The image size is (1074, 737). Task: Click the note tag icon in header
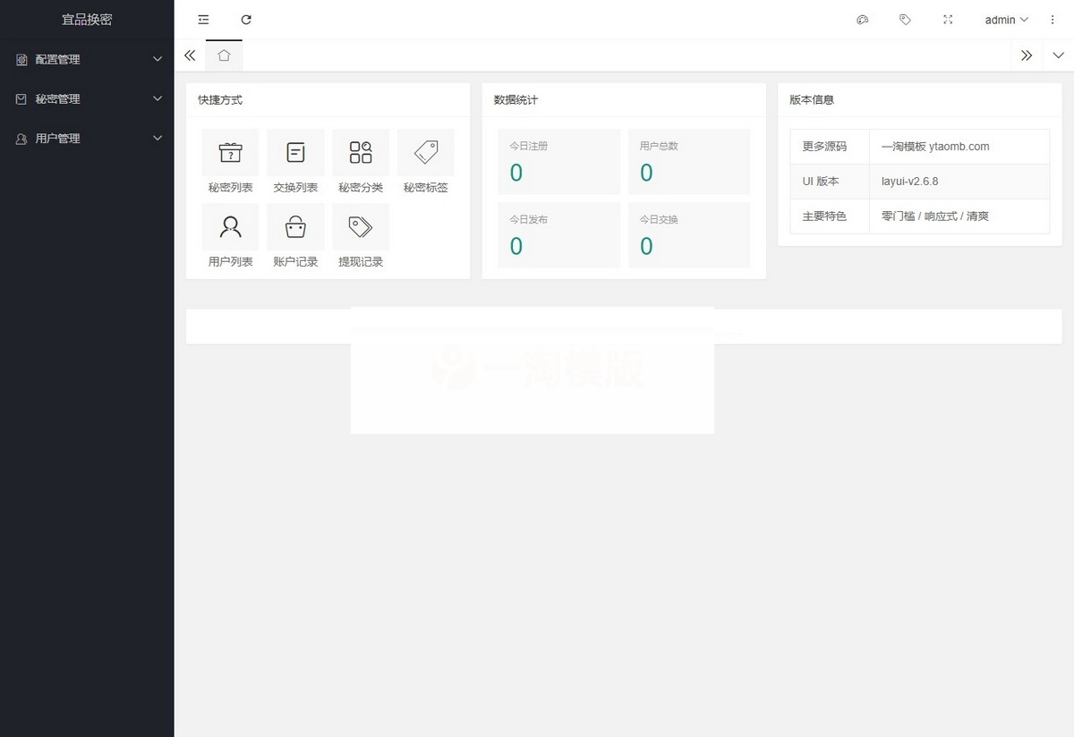905,20
